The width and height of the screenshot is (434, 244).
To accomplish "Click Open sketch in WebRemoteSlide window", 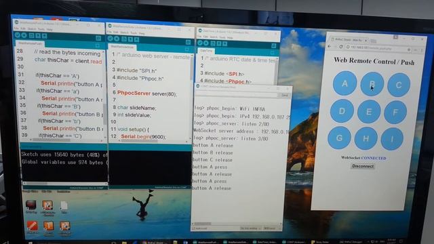I will click(130, 39).
